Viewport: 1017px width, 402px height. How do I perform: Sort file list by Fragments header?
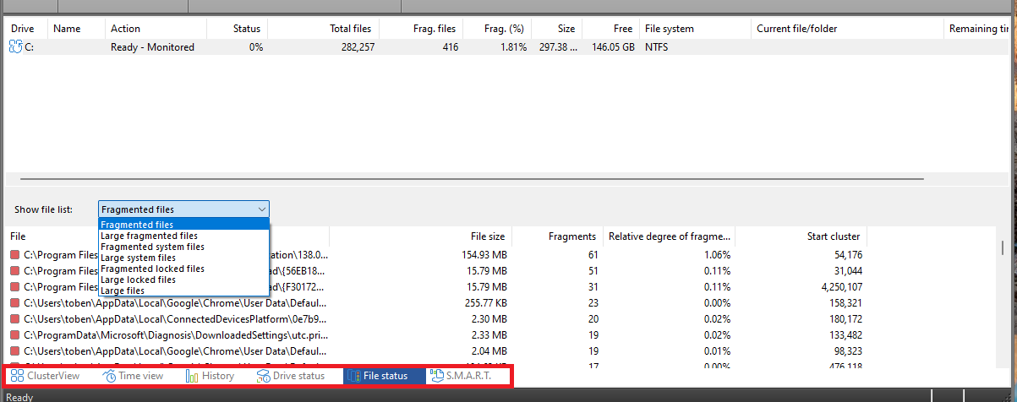(558, 236)
